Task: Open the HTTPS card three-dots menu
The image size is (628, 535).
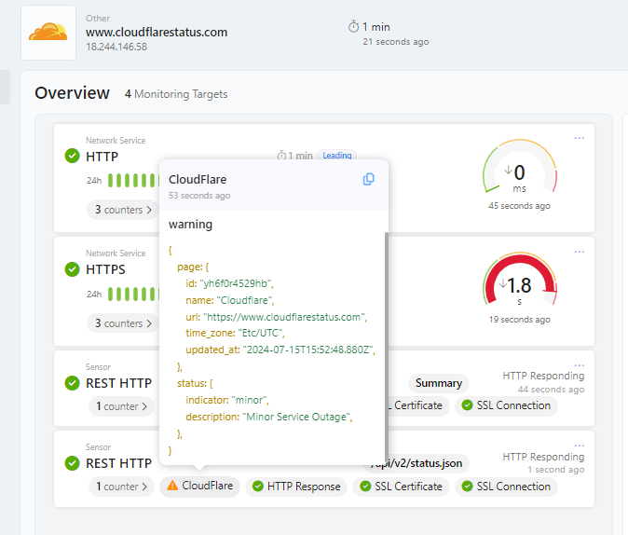Action: click(x=579, y=252)
